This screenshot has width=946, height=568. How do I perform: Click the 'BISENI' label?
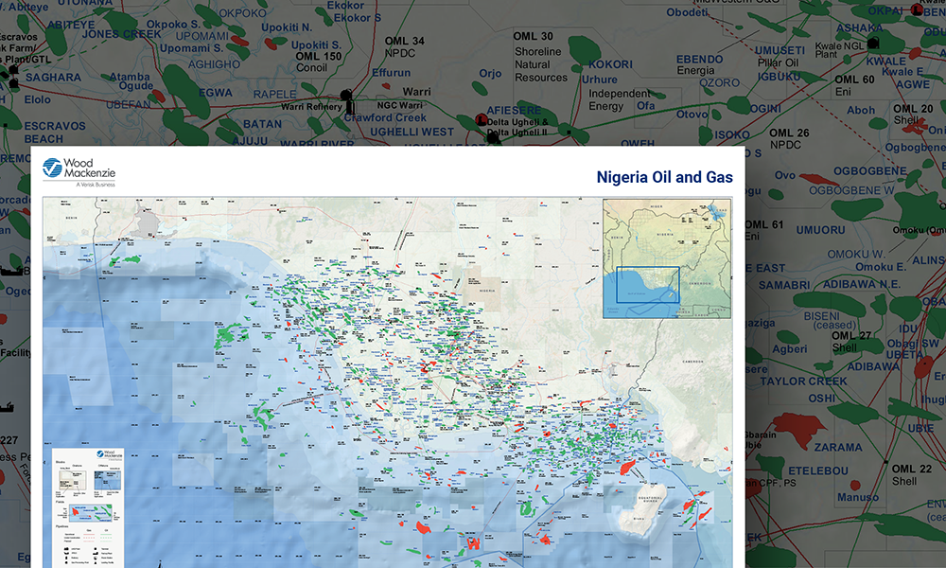822,315
